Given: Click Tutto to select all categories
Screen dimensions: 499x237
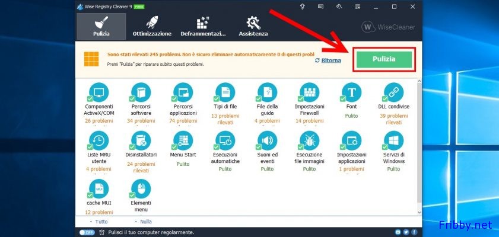Looking at the screenshot, I should [101, 222].
